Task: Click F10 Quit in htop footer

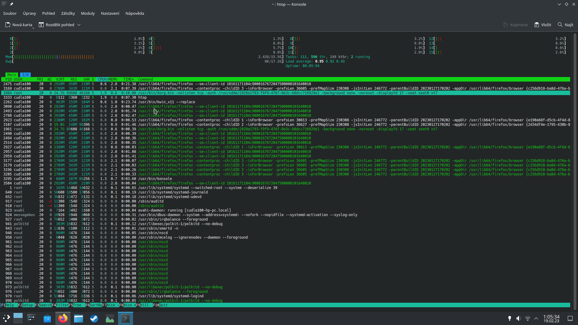Action: tap(160, 305)
